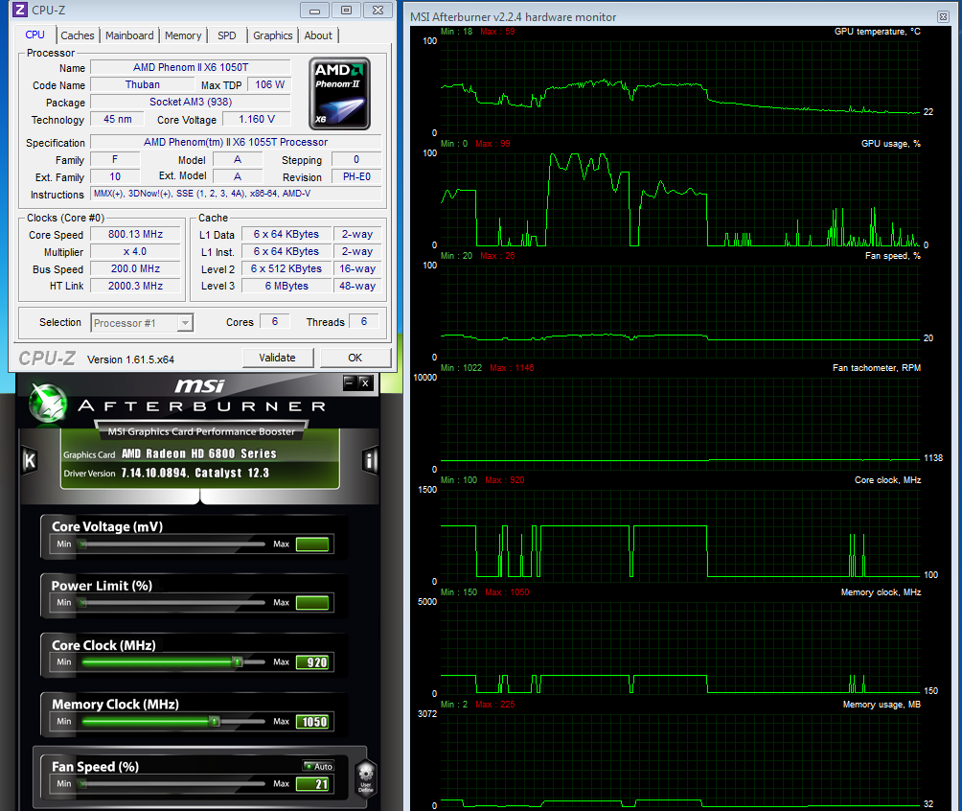
Task: Click the instructions field starting with 'MMX(+)'
Action: pyautogui.click(x=237, y=194)
